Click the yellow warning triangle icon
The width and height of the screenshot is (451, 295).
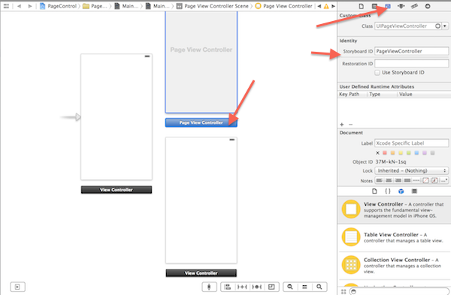coord(326,6)
